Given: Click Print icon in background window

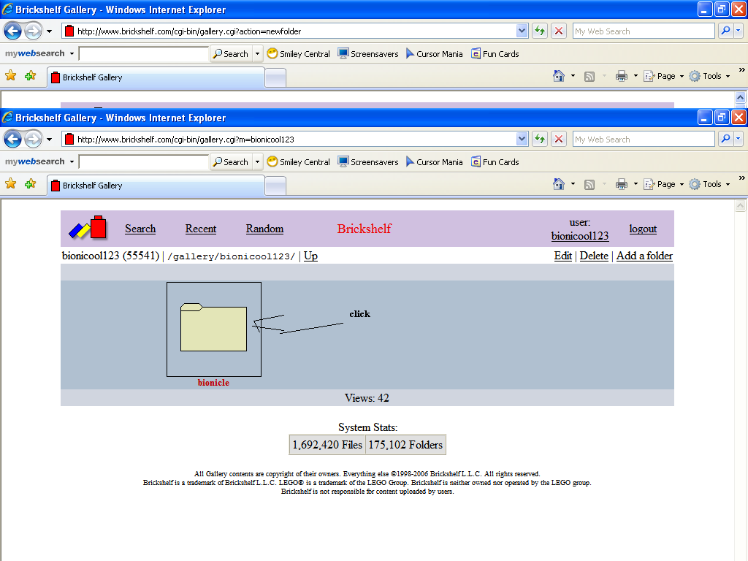Looking at the screenshot, I should [621, 76].
